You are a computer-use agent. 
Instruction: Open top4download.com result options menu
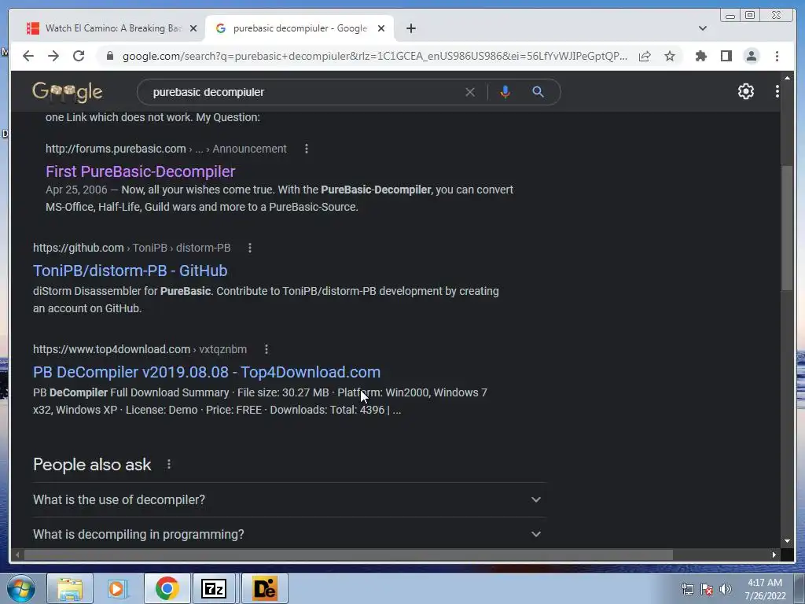coord(266,349)
